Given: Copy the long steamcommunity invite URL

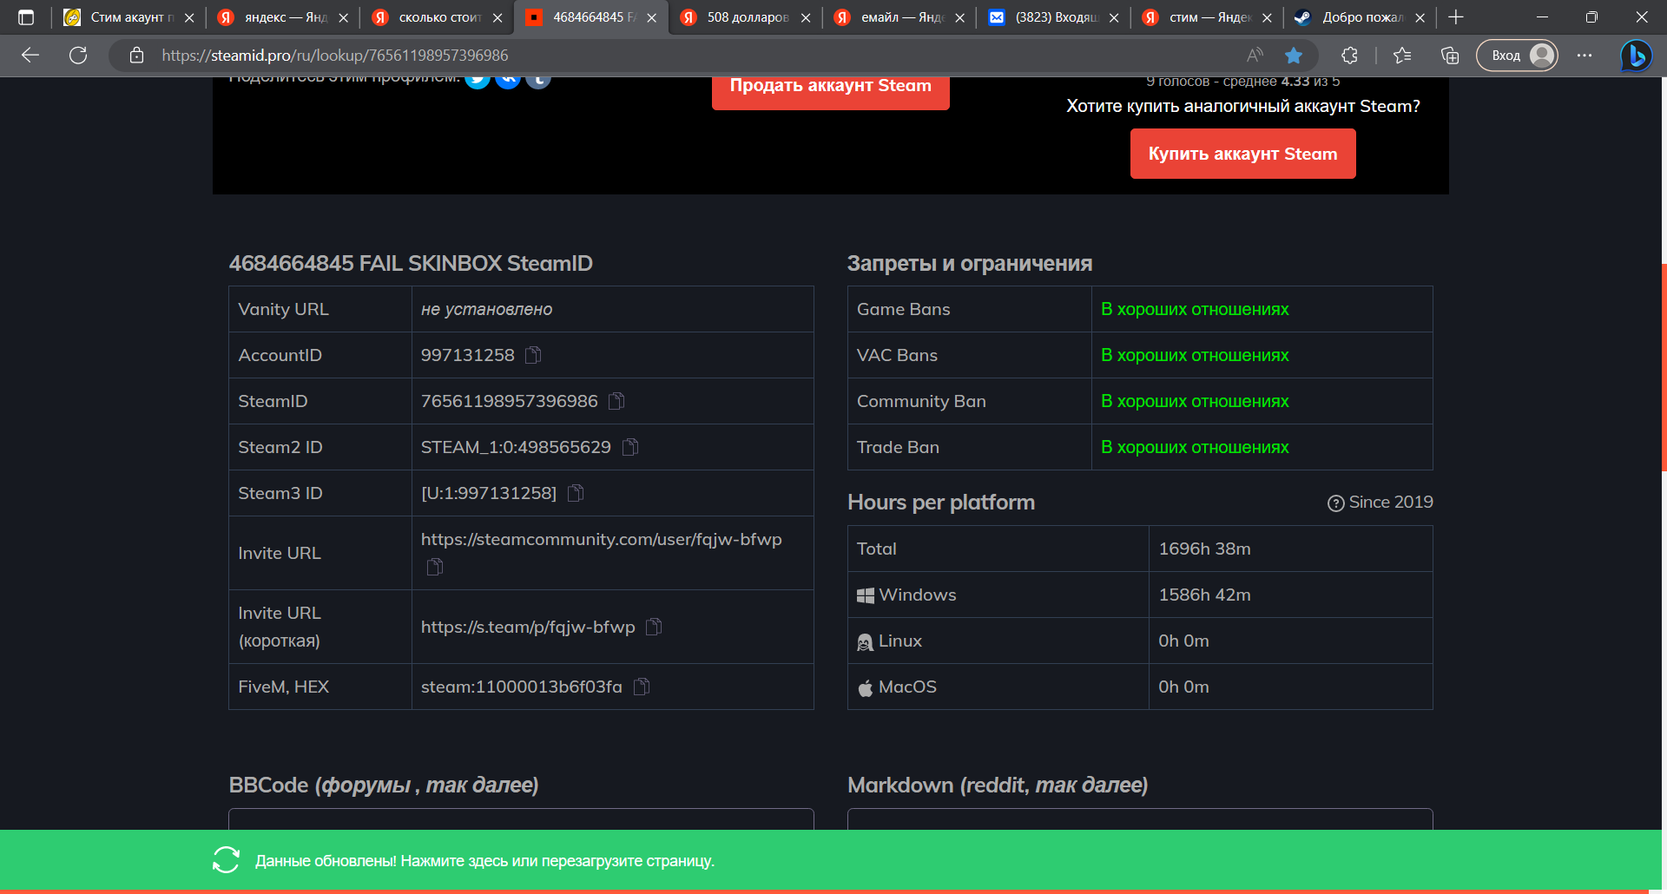Looking at the screenshot, I should tap(435, 567).
